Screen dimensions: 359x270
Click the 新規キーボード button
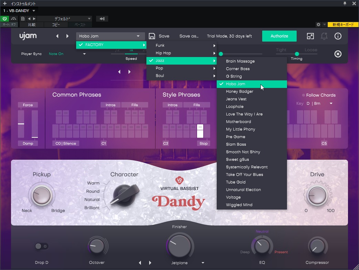pos(343,24)
